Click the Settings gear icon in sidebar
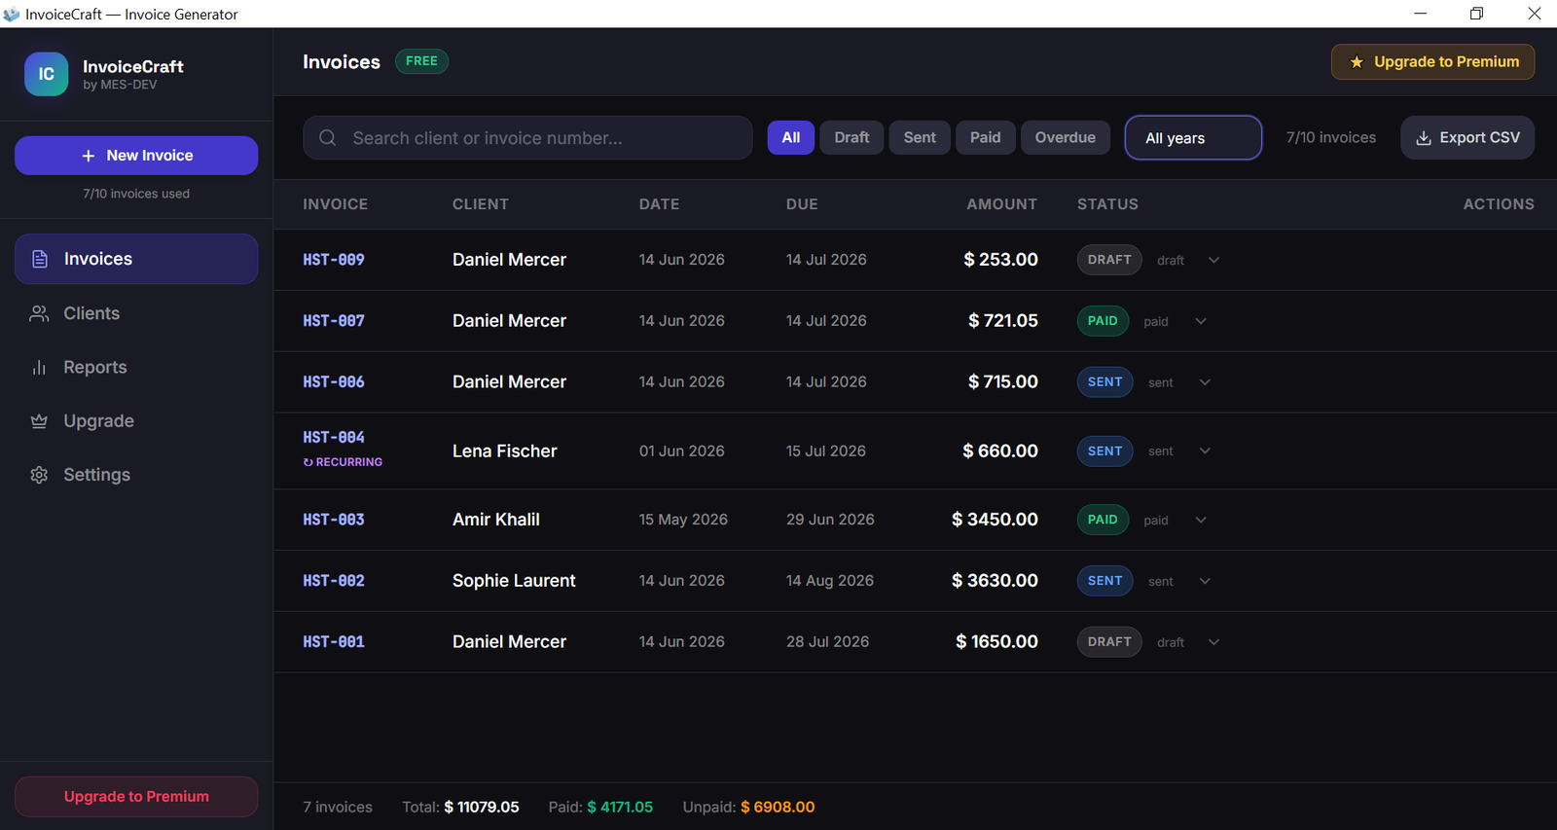 tap(39, 475)
